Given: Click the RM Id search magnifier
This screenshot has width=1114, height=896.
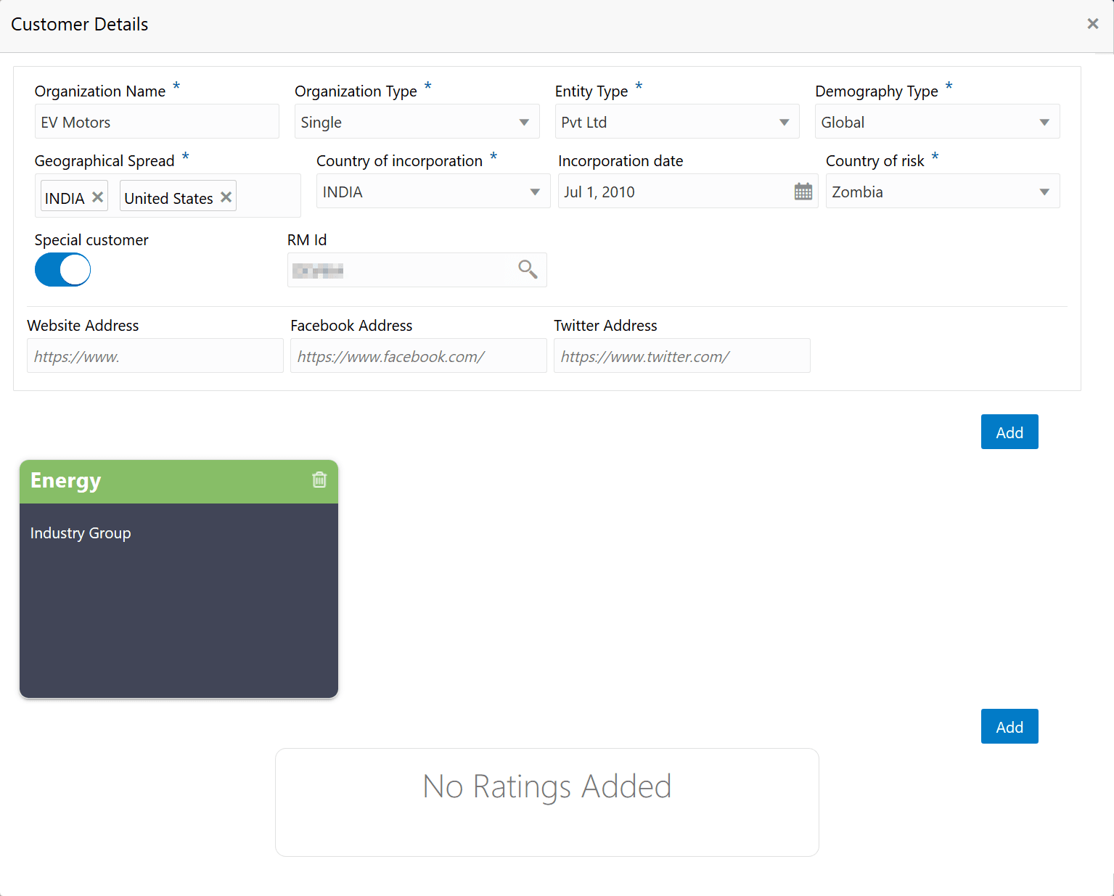Looking at the screenshot, I should pos(528,270).
